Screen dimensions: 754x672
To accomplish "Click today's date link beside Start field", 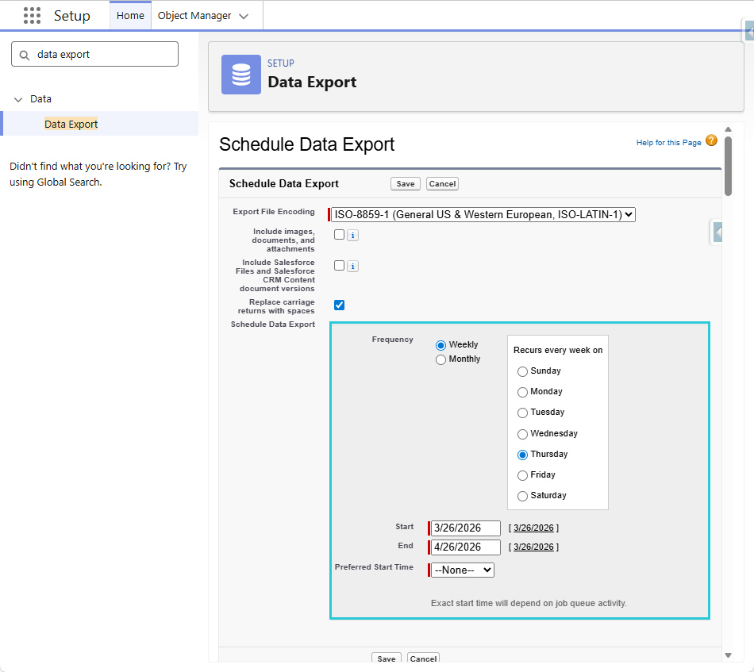I will click(534, 528).
